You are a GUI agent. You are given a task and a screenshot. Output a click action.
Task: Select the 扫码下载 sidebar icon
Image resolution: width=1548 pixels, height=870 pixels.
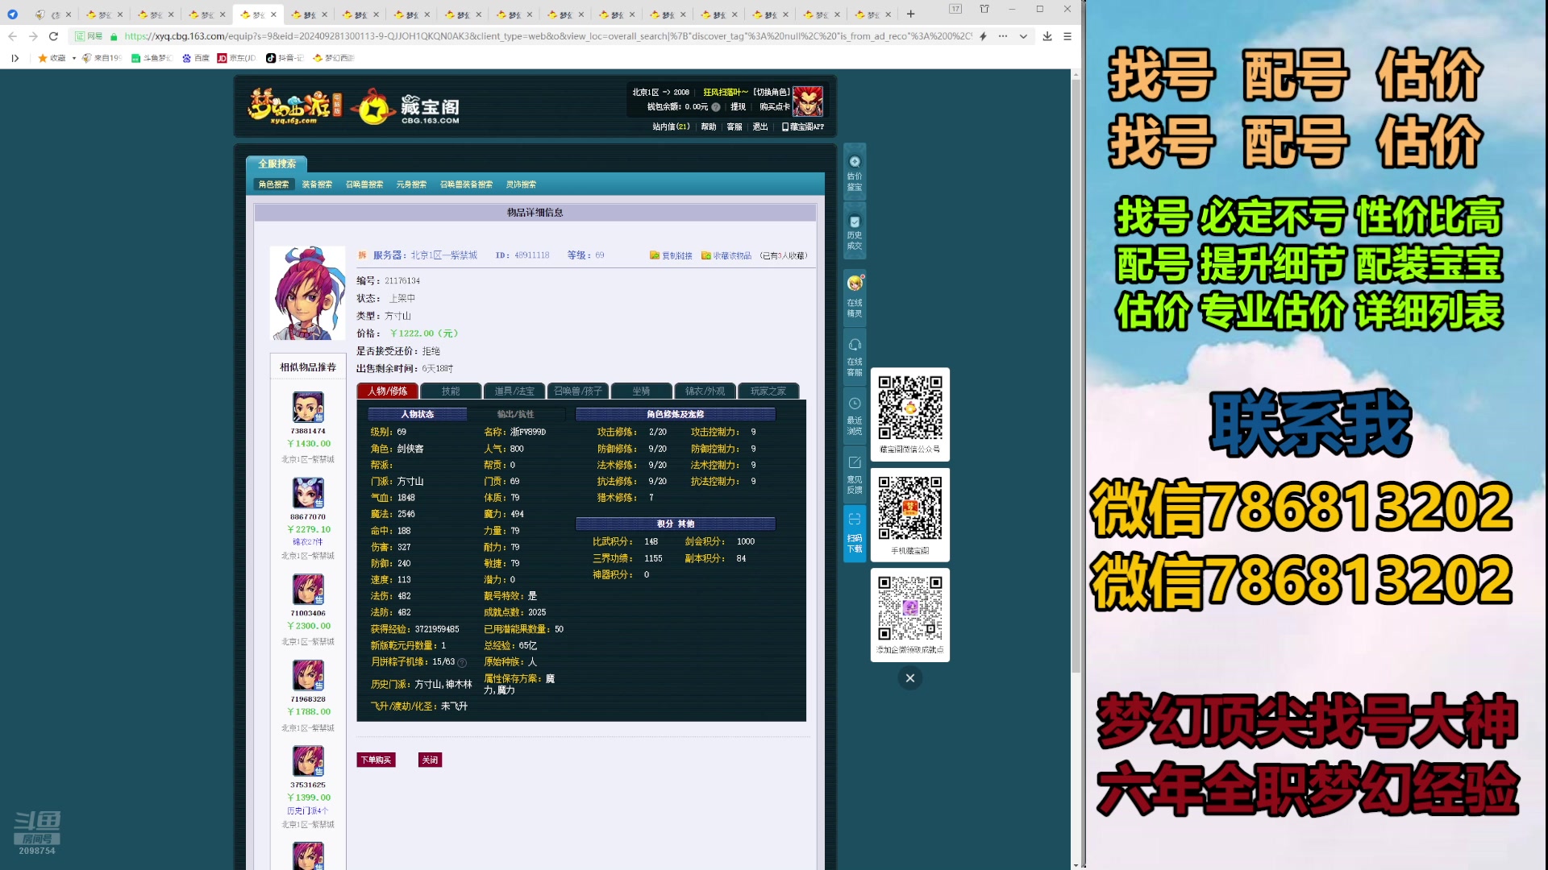(855, 532)
